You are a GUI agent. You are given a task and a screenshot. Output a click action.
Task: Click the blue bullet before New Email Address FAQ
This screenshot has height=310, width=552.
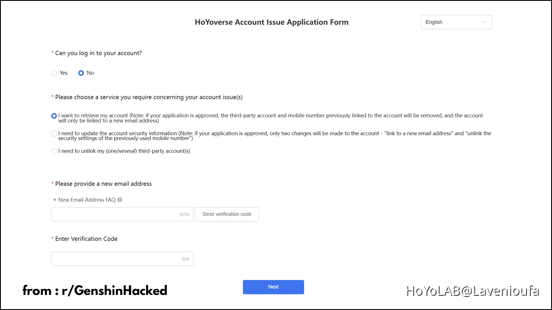point(54,199)
